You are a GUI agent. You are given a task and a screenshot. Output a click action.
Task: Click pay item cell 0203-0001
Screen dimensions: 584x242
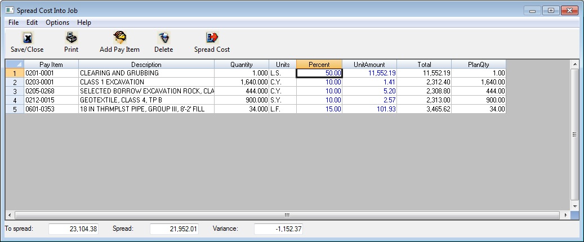coord(51,82)
